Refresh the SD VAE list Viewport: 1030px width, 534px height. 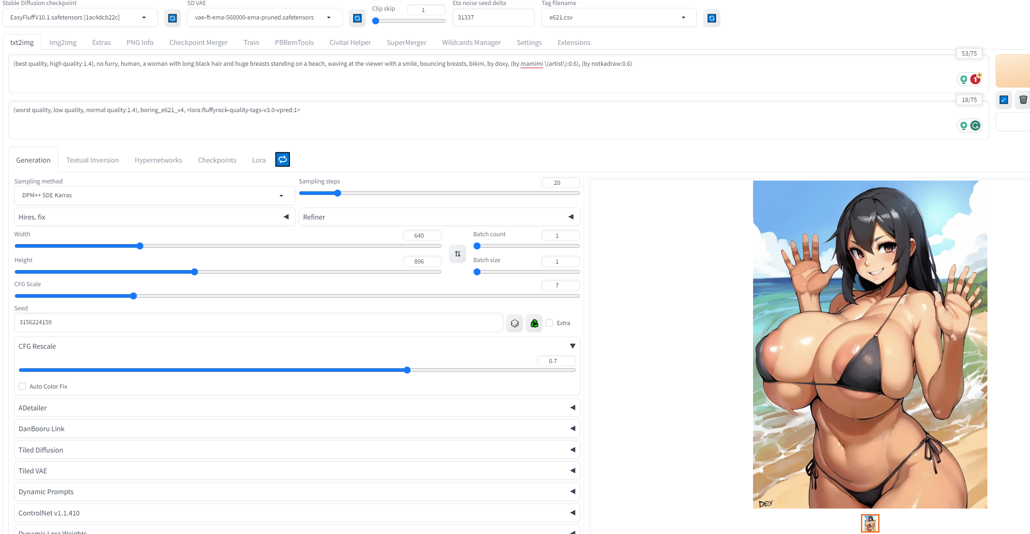tap(357, 18)
